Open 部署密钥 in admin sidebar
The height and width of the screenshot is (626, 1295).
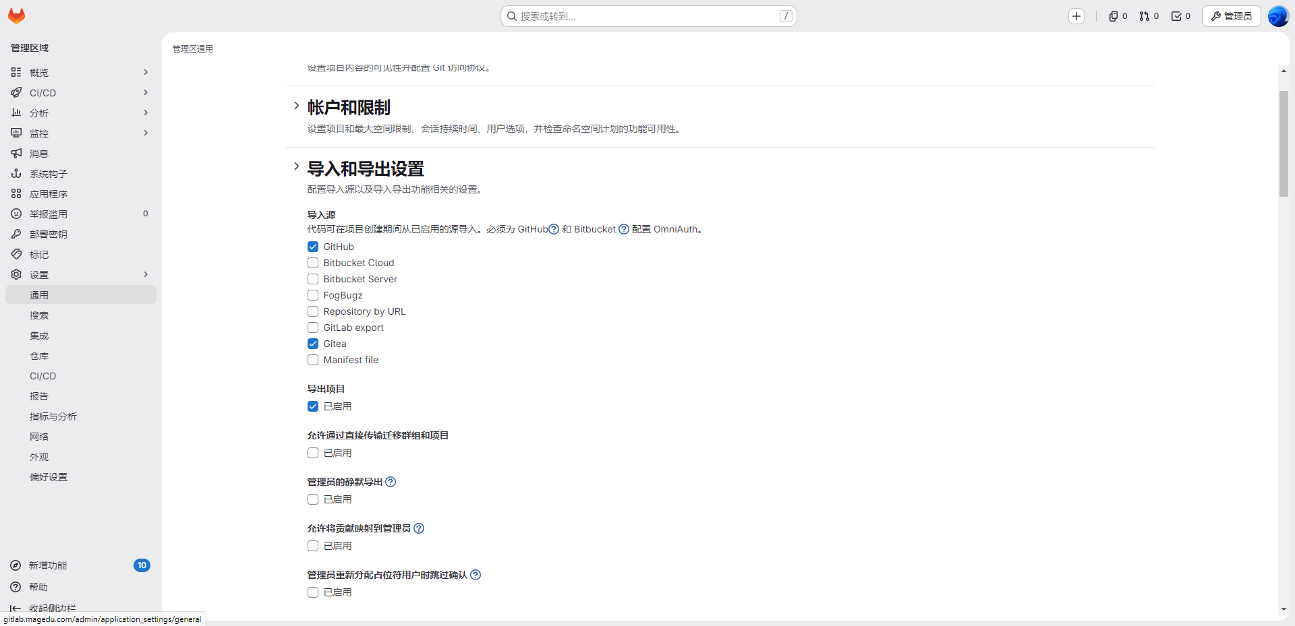click(81, 234)
